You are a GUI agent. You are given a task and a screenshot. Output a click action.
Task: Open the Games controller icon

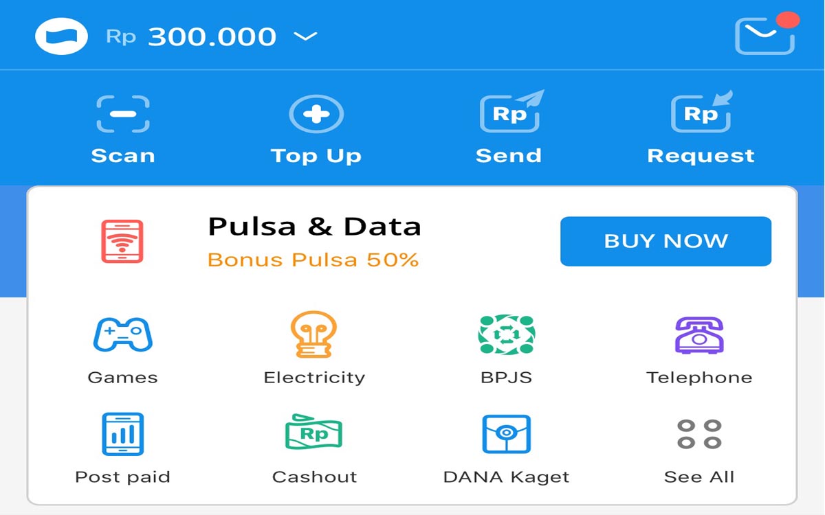click(122, 334)
